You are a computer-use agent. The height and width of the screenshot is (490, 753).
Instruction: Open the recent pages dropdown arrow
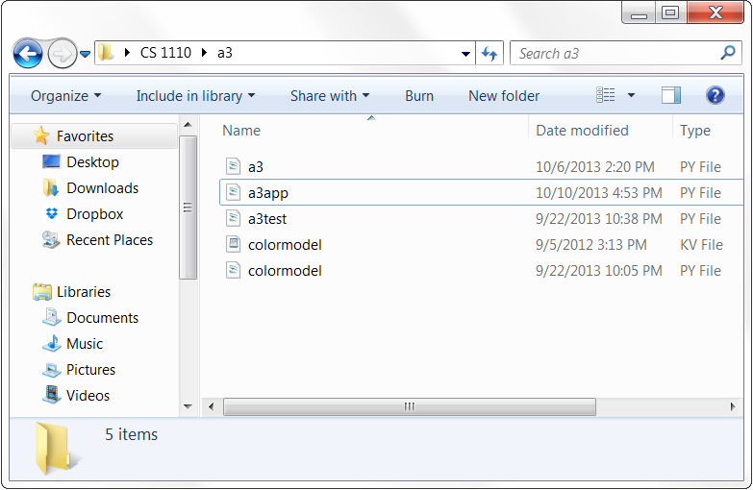(x=86, y=54)
